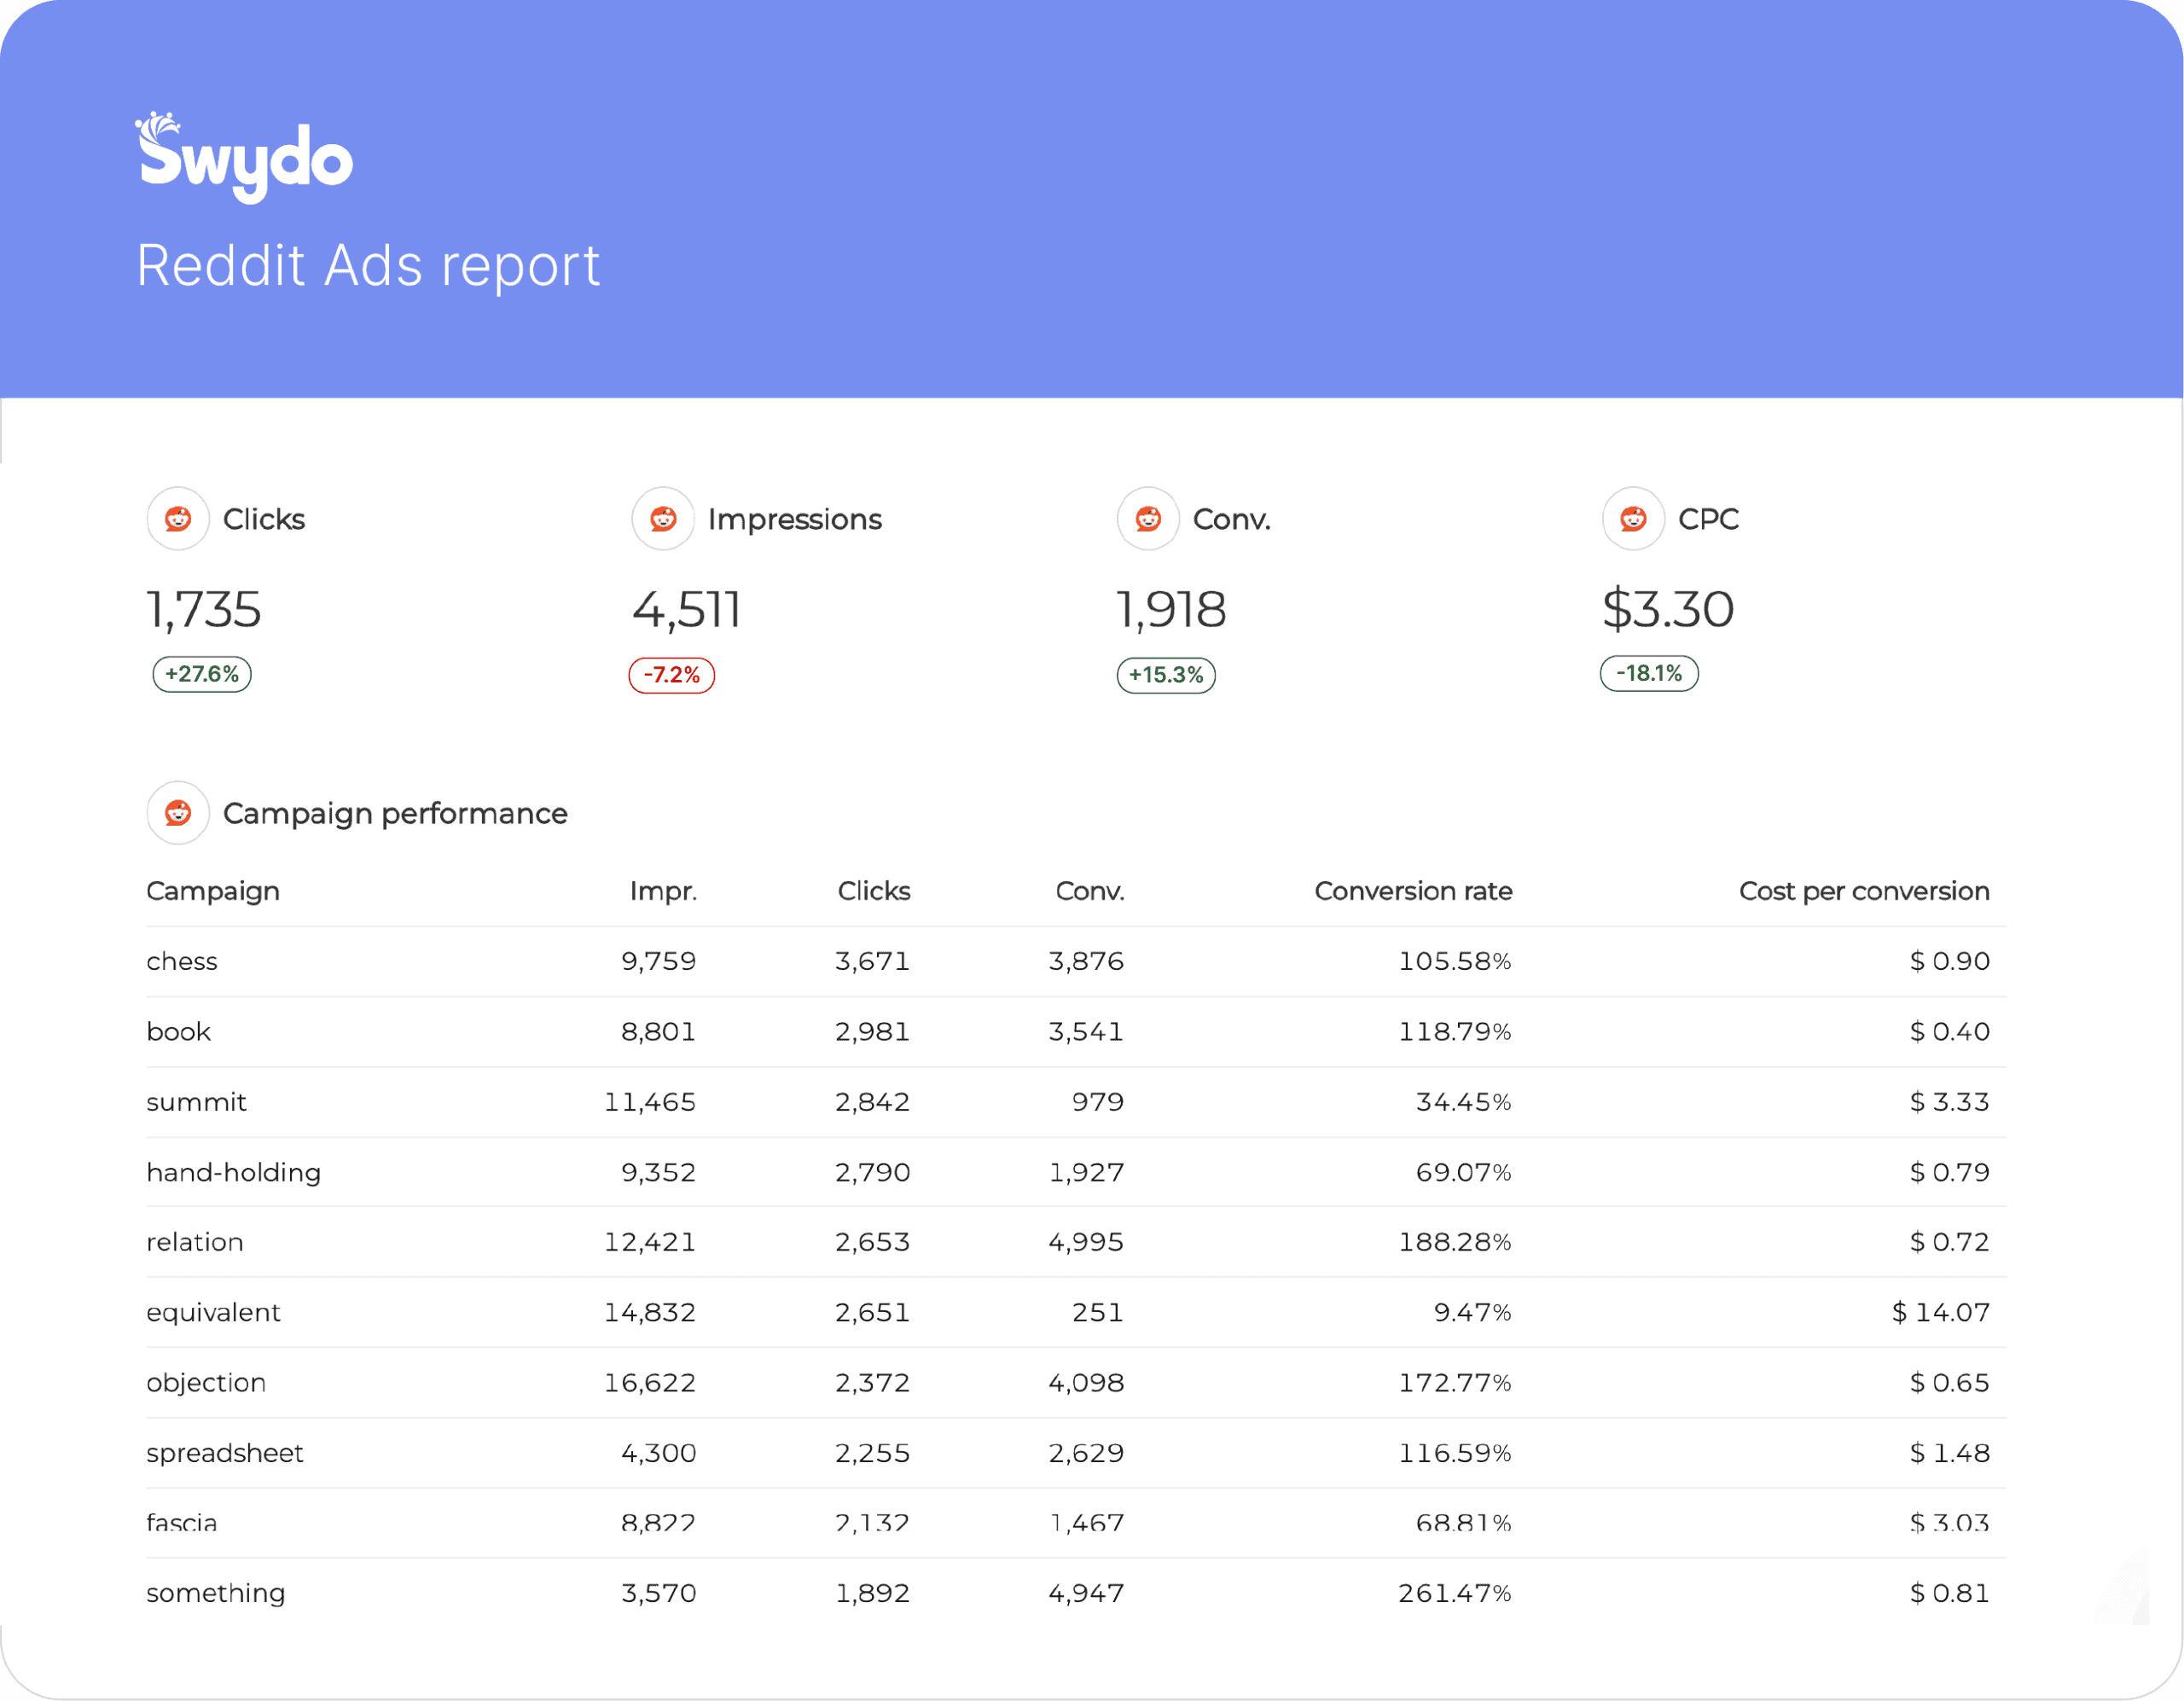The image size is (2184, 1701).
Task: Click the Reddit icon beside Clicks
Action: (x=178, y=519)
